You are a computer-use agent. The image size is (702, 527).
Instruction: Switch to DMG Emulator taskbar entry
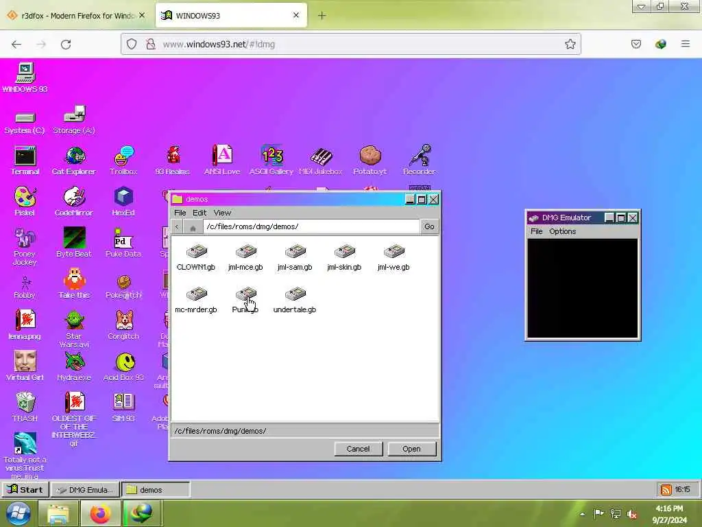pyautogui.click(x=85, y=490)
